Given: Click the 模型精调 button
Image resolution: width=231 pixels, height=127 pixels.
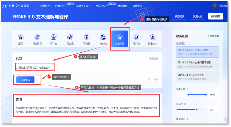Looking at the screenshot, I should coord(179,16).
